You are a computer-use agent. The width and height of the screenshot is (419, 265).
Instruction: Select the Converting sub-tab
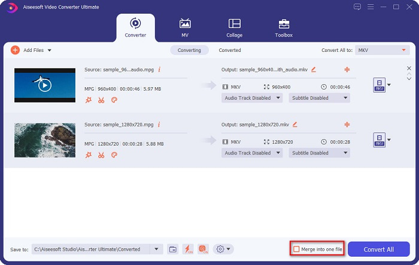click(x=189, y=50)
